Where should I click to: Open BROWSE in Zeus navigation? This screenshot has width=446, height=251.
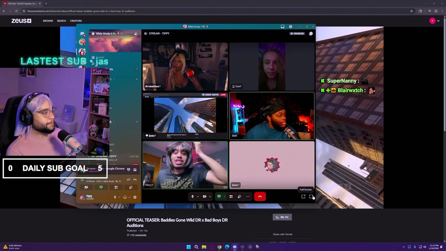(48, 21)
